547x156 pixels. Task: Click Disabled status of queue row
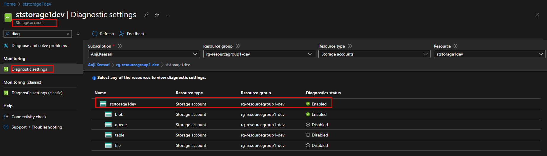pyautogui.click(x=317, y=125)
